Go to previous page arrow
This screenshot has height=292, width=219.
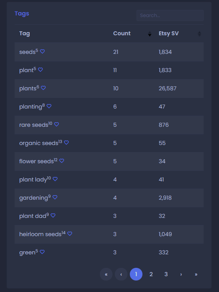[121, 274]
